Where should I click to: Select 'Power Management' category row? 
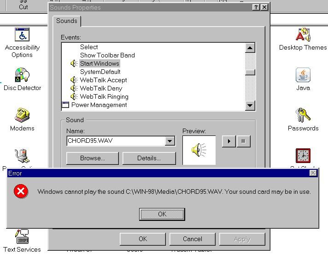[x=99, y=105]
